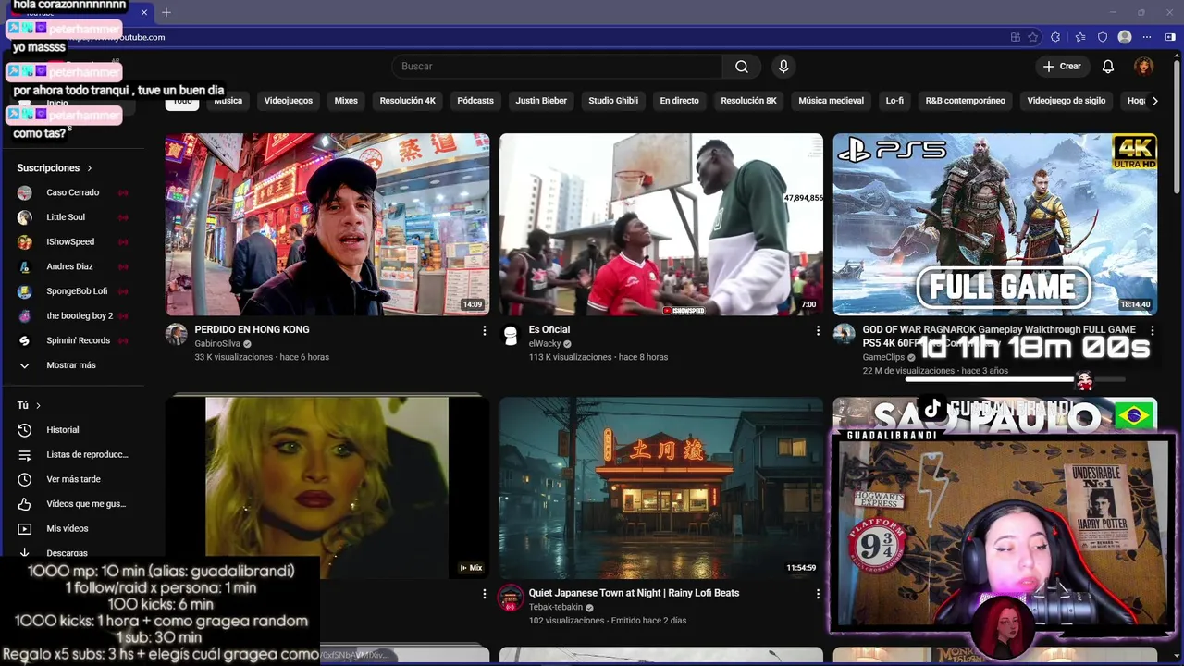Click the search magnifier button
The width and height of the screenshot is (1184, 666).
[742, 67]
